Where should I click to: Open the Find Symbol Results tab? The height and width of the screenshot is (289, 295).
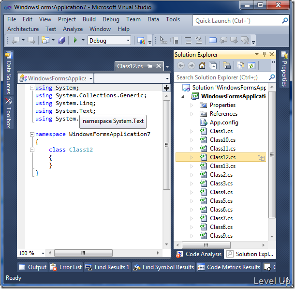[163, 267]
